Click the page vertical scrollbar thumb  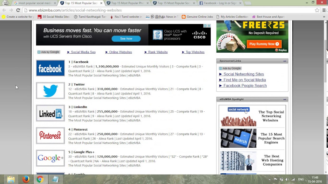click(x=326, y=61)
